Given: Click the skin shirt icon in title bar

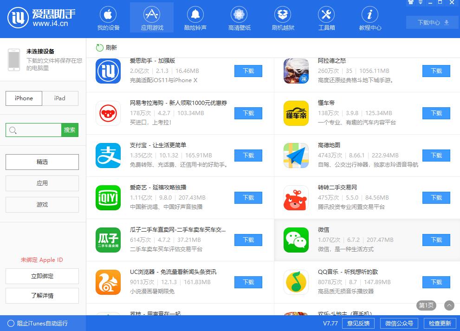Looking at the screenshot, I should point(411,2).
